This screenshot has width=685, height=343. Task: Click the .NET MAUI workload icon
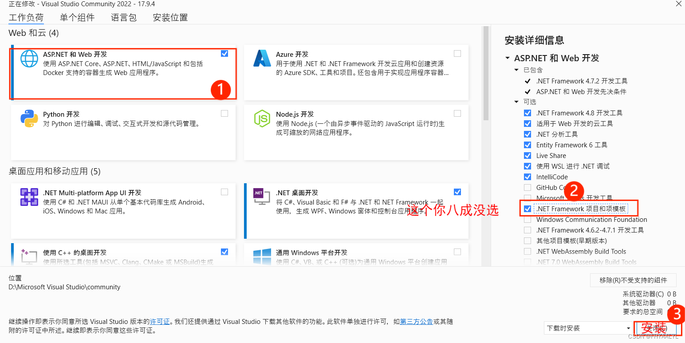pyautogui.click(x=29, y=197)
